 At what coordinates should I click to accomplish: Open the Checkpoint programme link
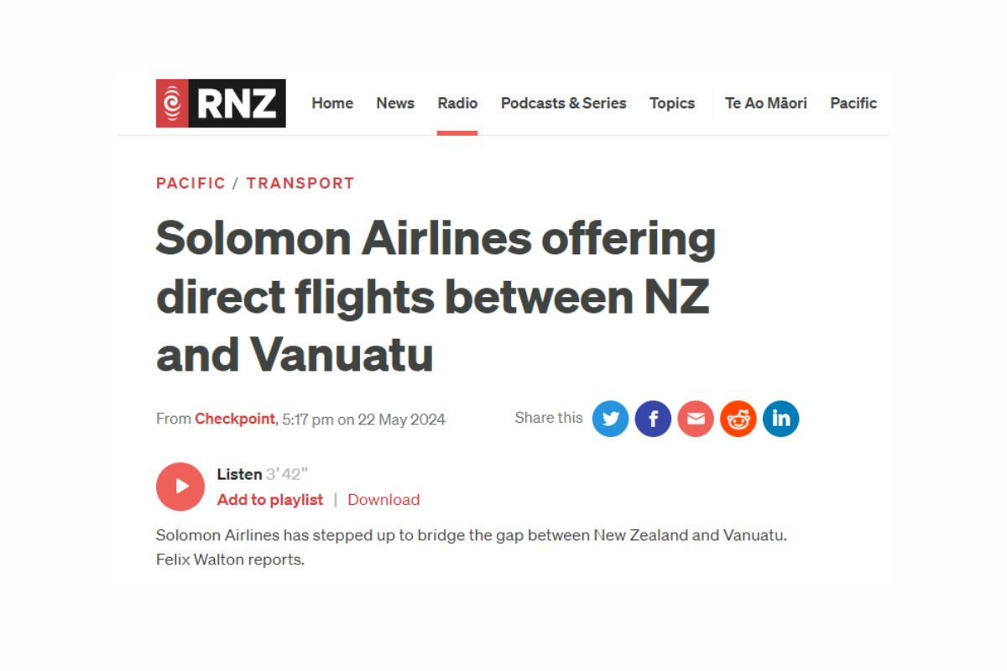[235, 419]
